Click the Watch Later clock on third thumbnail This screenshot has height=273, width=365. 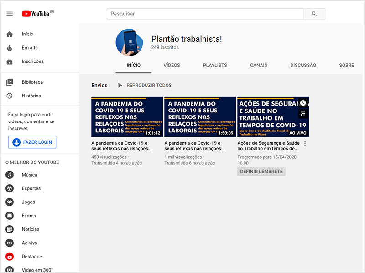click(x=303, y=103)
